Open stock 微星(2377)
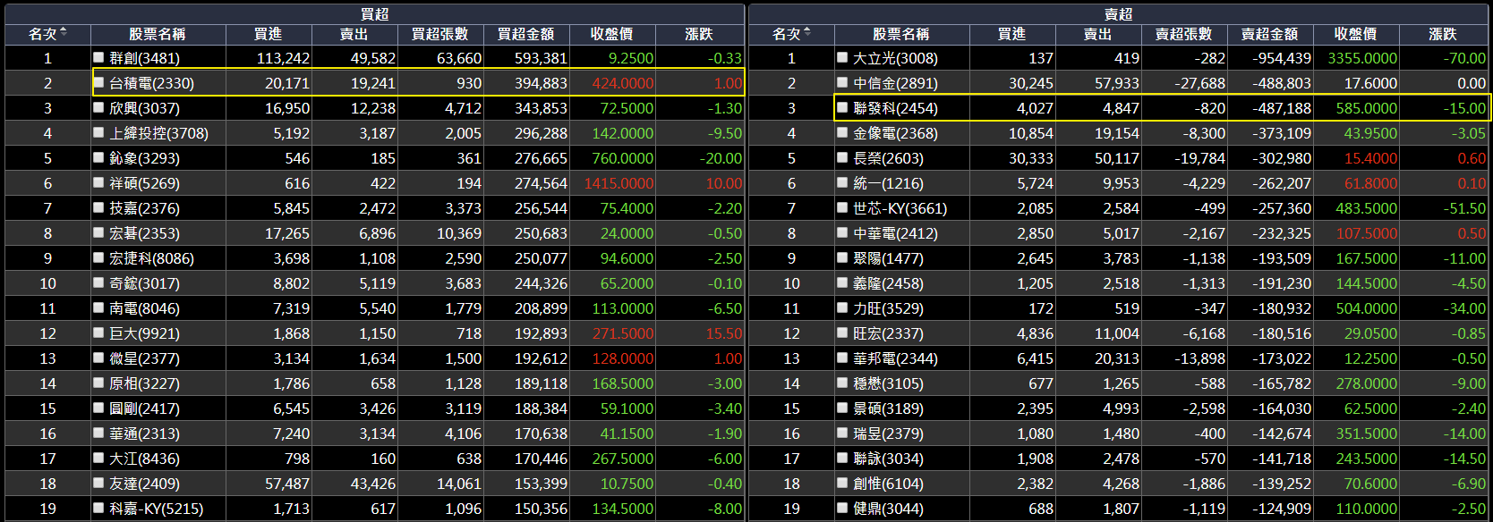Image resolution: width=1493 pixels, height=522 pixels. click(x=144, y=358)
